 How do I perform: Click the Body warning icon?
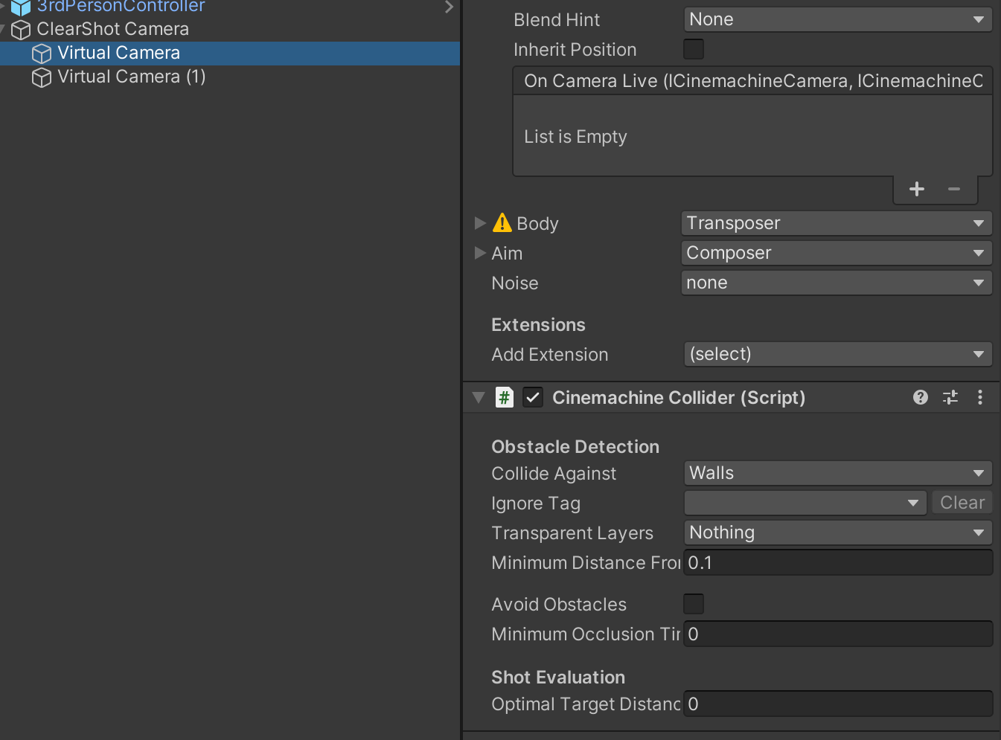502,223
